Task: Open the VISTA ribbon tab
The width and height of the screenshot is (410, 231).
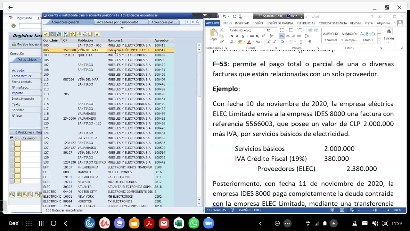Action: coord(369,23)
